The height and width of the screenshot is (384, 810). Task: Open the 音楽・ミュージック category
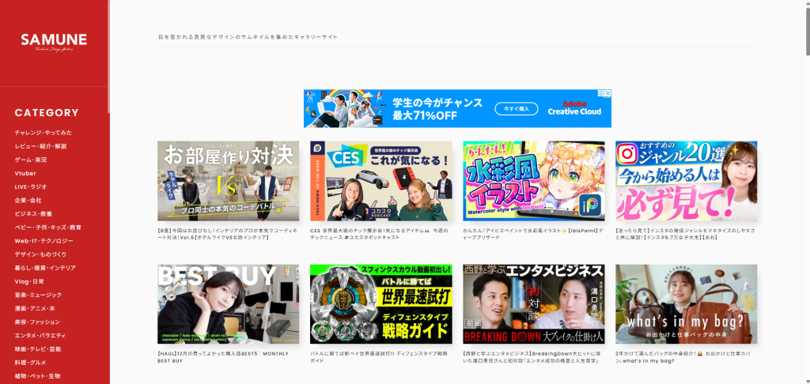pyautogui.click(x=38, y=295)
